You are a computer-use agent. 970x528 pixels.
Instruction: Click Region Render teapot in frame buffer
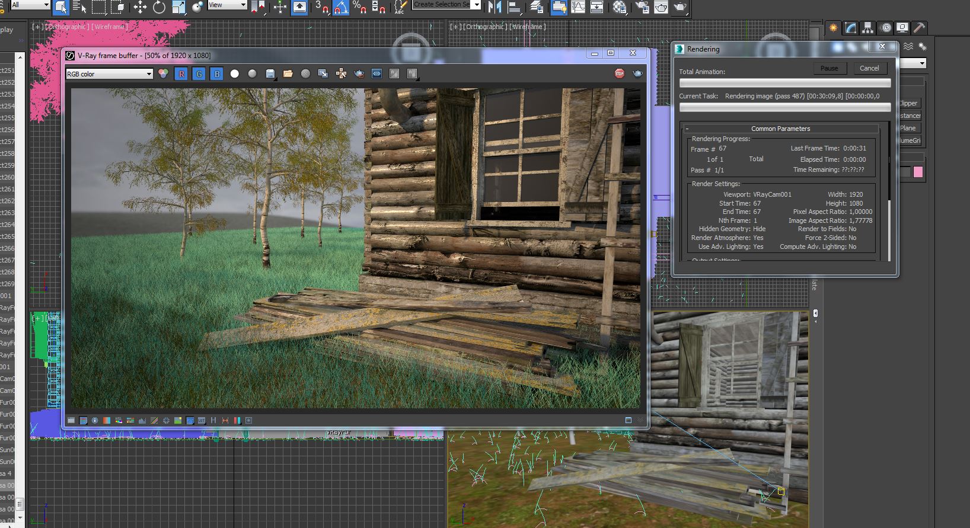pos(359,73)
